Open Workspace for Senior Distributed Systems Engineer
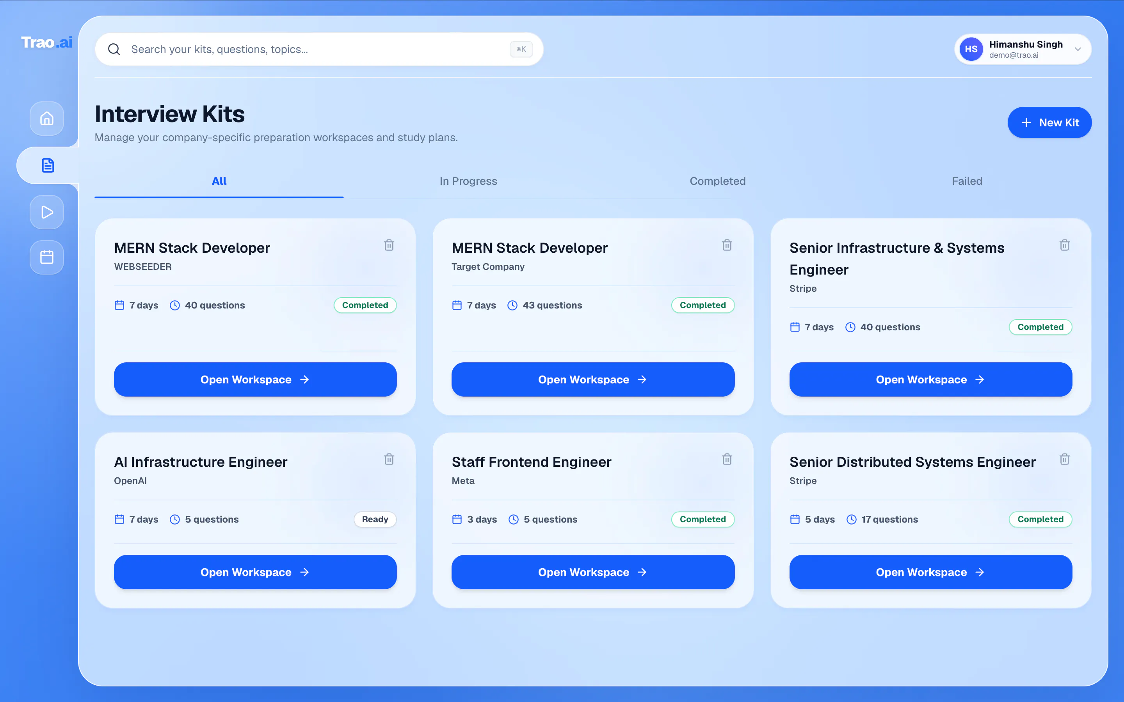The image size is (1124, 702). tap(931, 572)
